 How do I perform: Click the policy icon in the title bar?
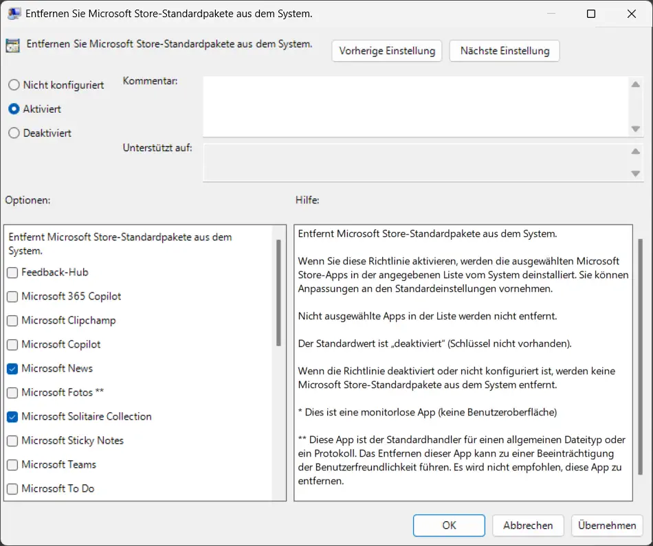[x=14, y=14]
